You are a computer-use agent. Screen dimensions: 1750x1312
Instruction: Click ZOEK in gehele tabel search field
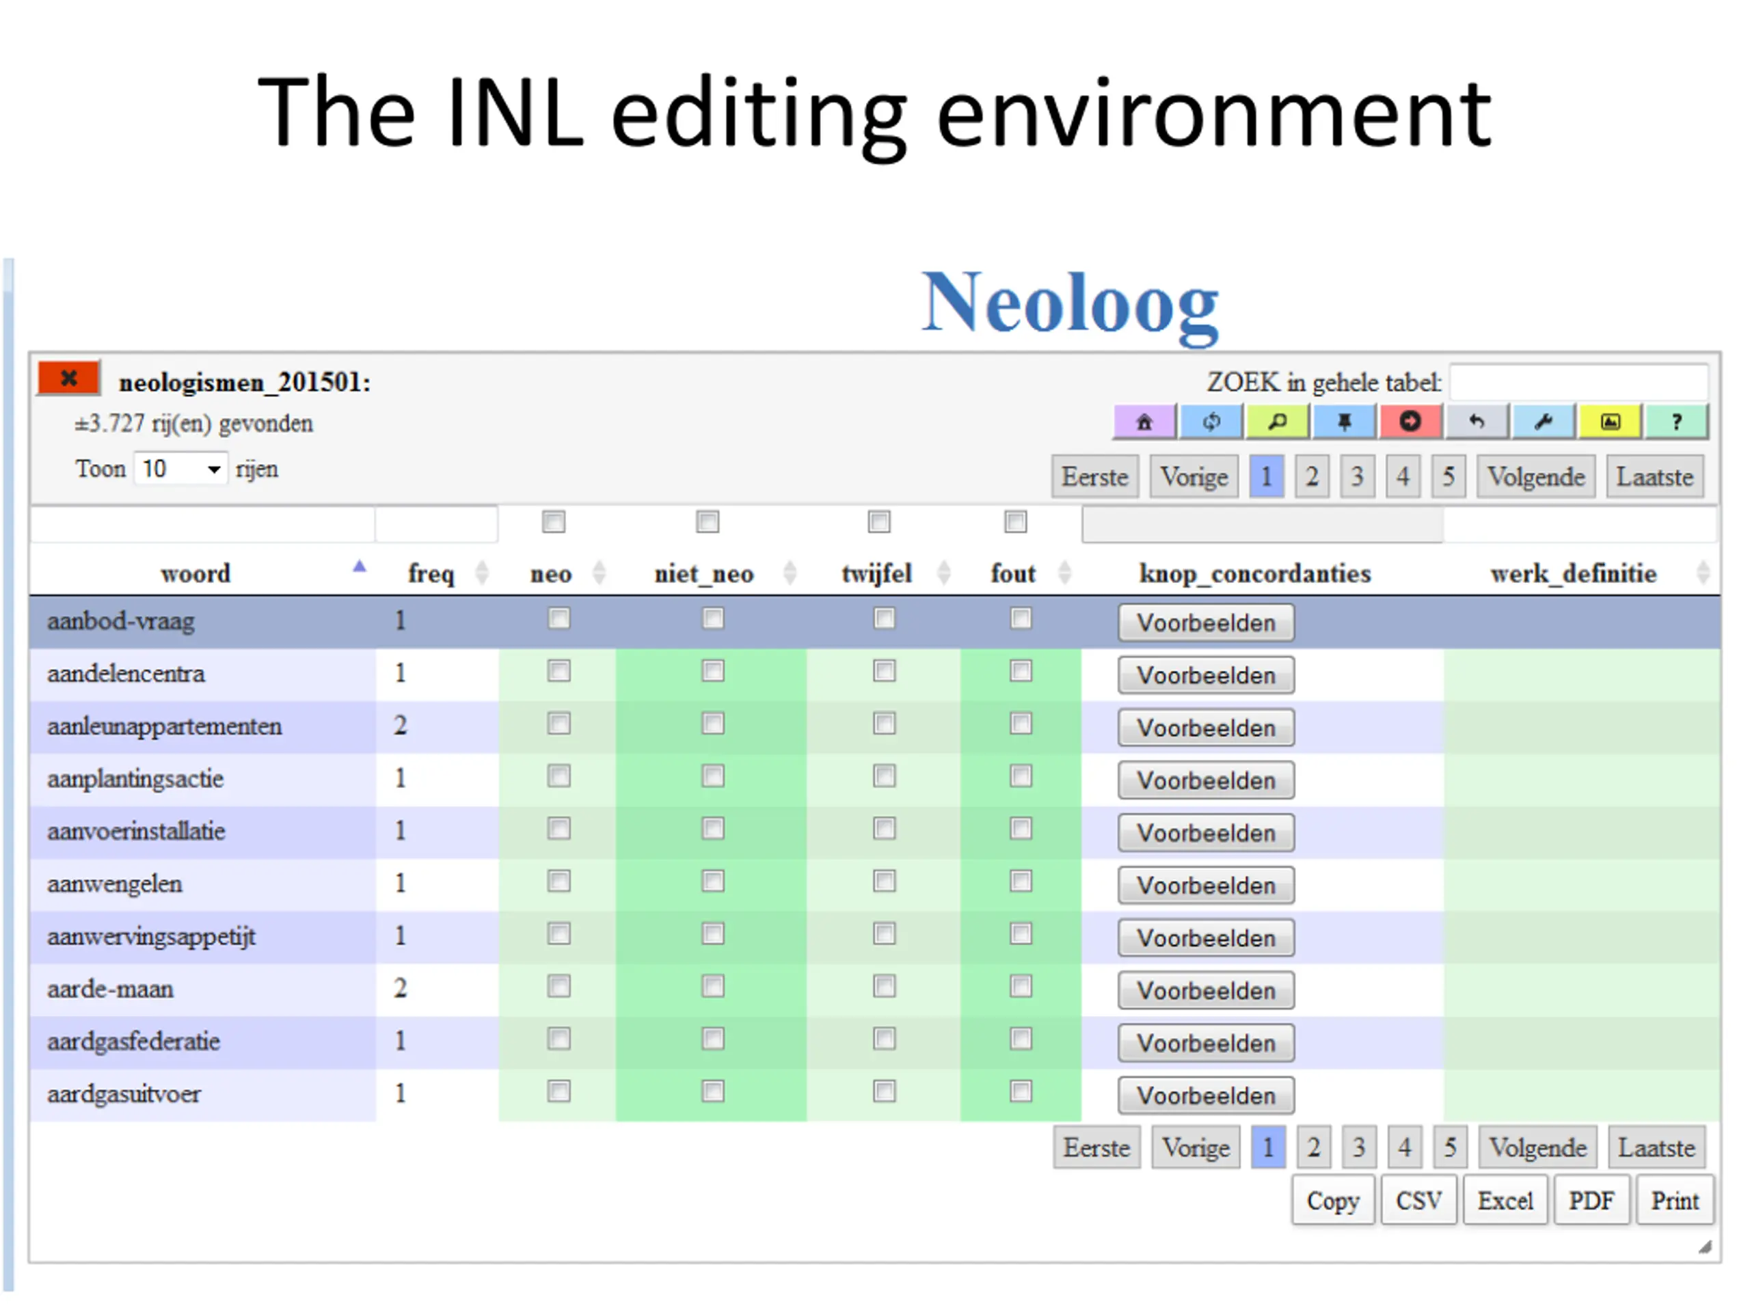click(1579, 383)
